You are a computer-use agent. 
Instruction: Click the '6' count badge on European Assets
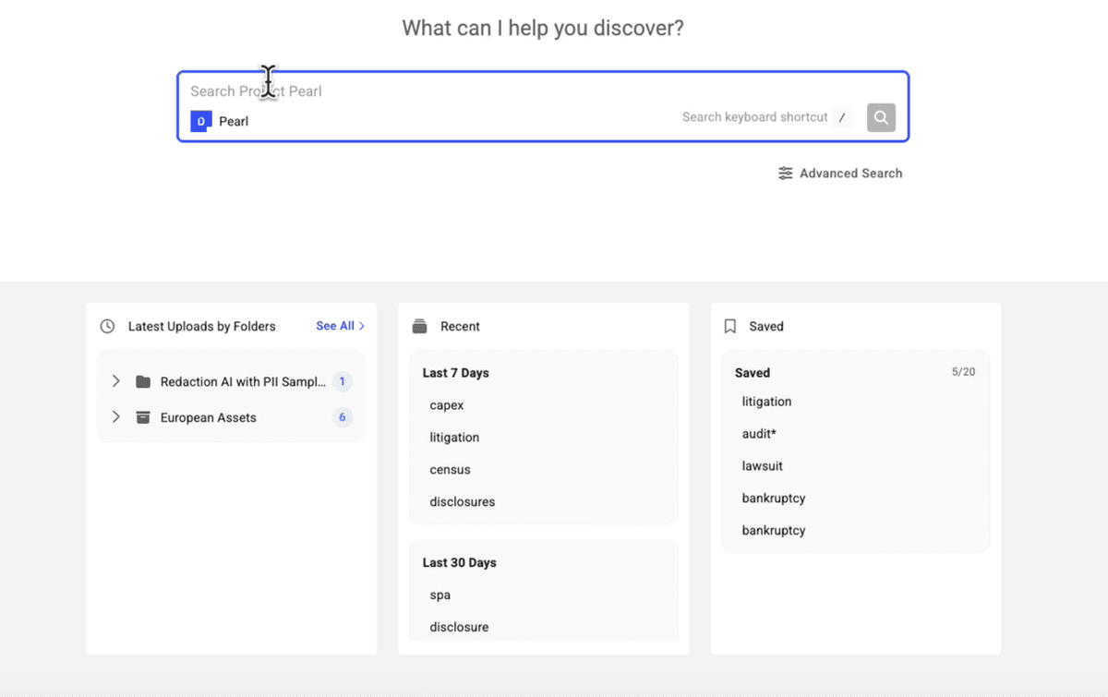[342, 417]
